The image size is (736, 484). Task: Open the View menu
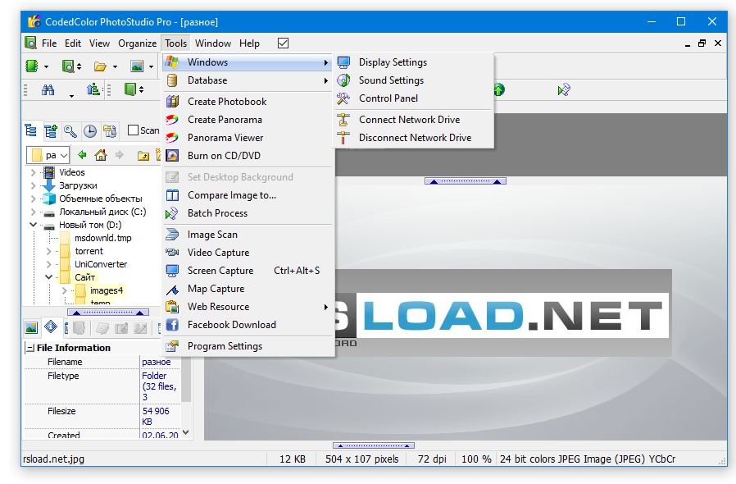coord(99,43)
